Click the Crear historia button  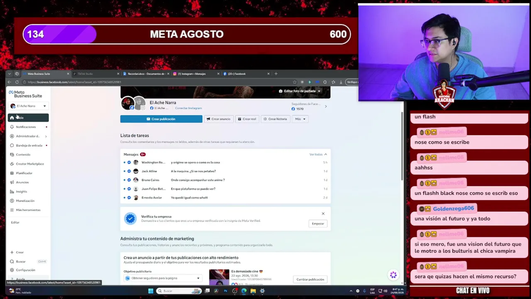(x=275, y=119)
